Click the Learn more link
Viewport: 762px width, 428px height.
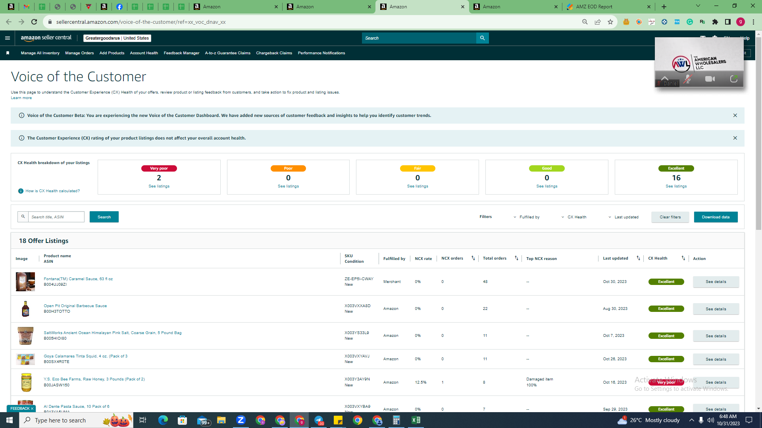[x=21, y=98]
